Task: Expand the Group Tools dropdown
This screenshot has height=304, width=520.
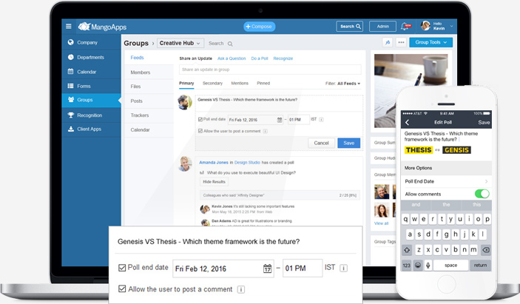Action: point(430,42)
